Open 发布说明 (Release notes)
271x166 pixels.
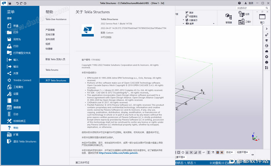(x=50, y=39)
